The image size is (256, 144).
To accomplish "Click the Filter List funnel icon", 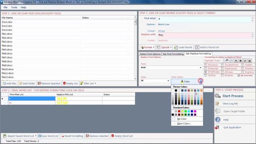I will [x=82, y=84].
